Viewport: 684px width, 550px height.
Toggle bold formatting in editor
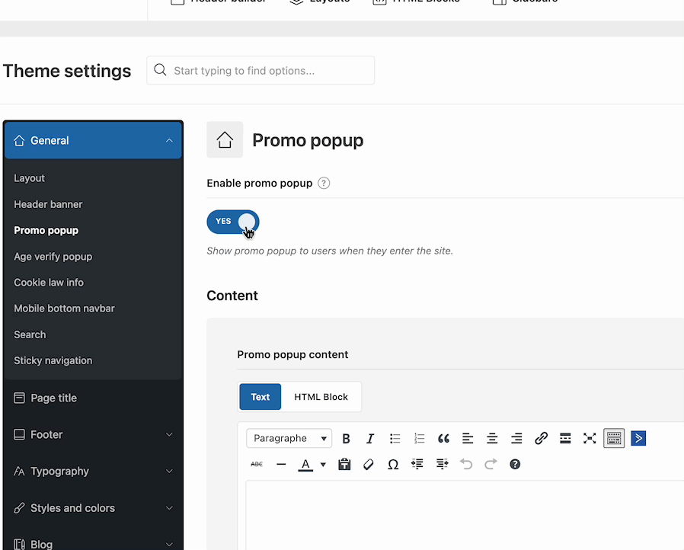(x=346, y=438)
